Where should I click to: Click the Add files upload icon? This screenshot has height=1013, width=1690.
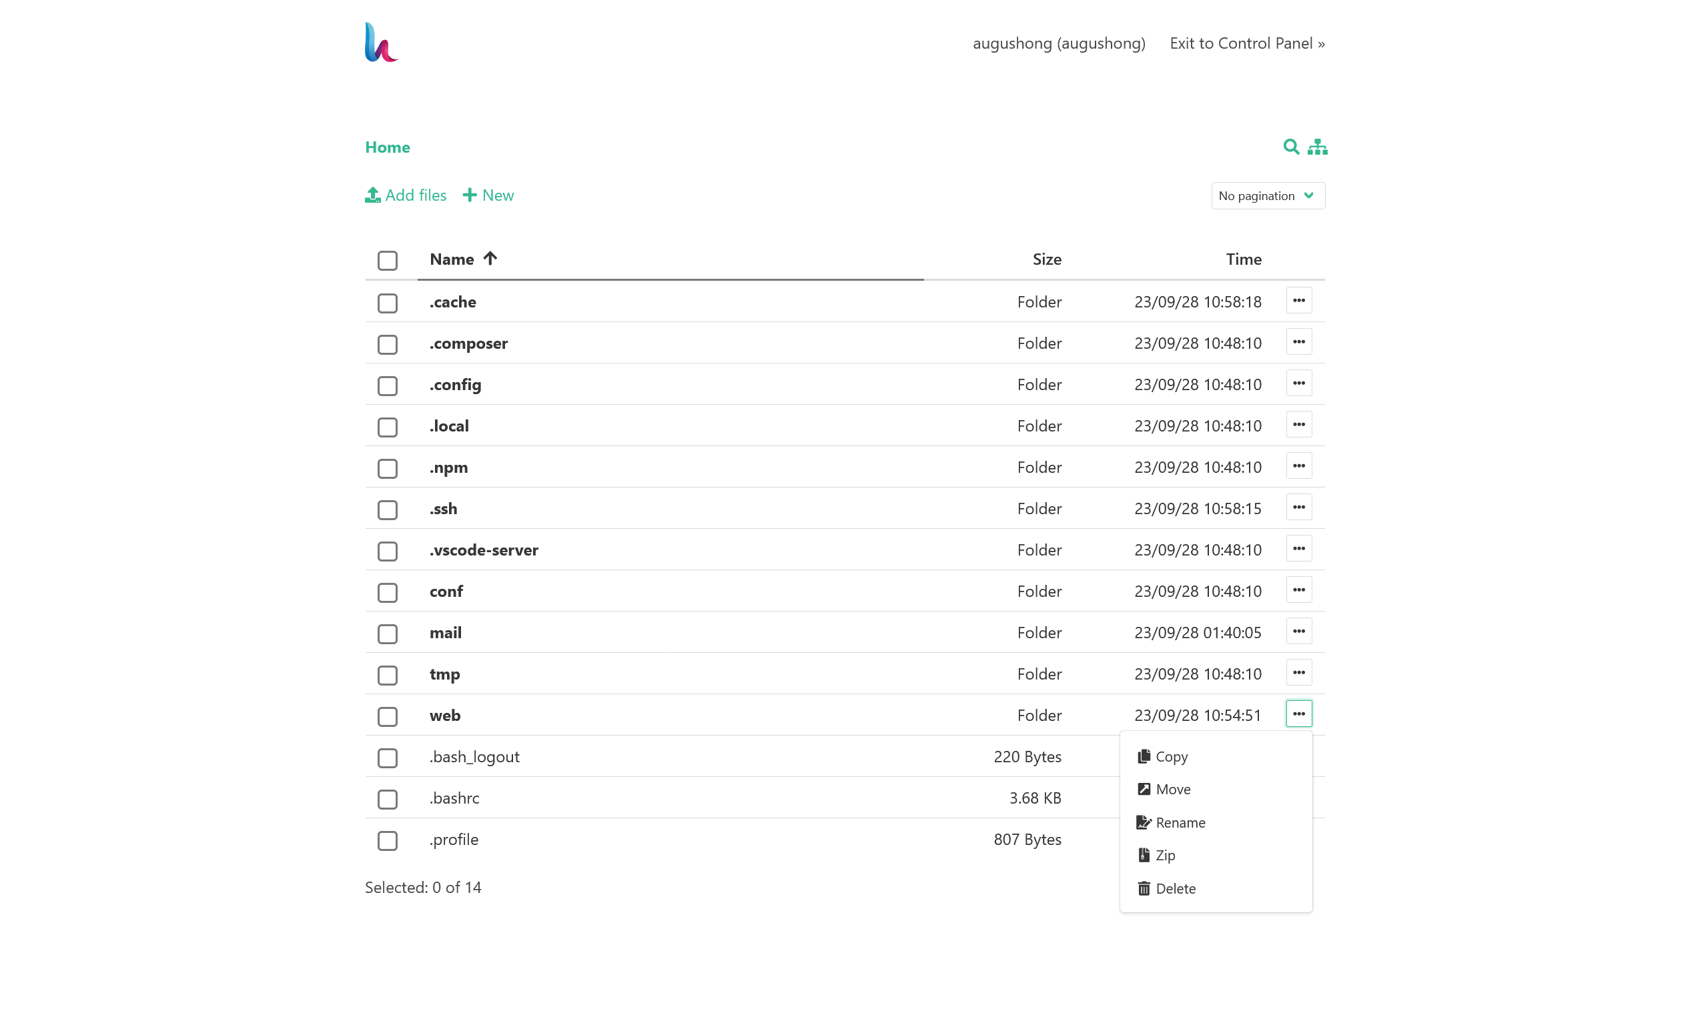(373, 195)
